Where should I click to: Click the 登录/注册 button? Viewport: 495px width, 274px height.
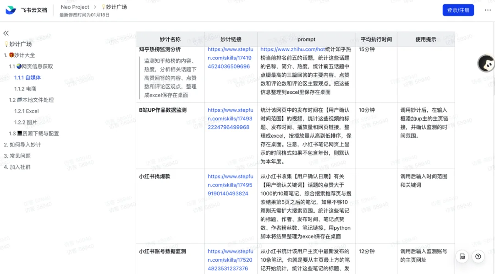tap(458, 10)
